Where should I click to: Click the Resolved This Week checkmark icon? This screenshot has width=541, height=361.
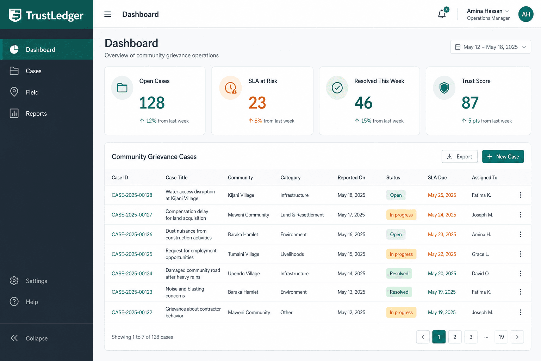pyautogui.click(x=337, y=88)
